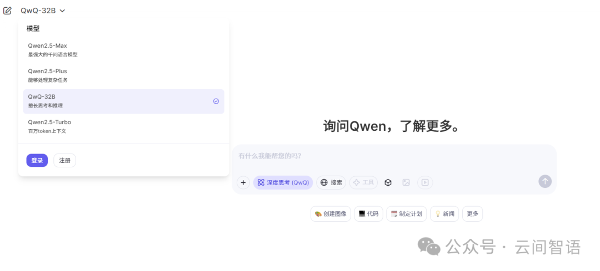
Task: Click the 注册 register button
Action: [64, 161]
